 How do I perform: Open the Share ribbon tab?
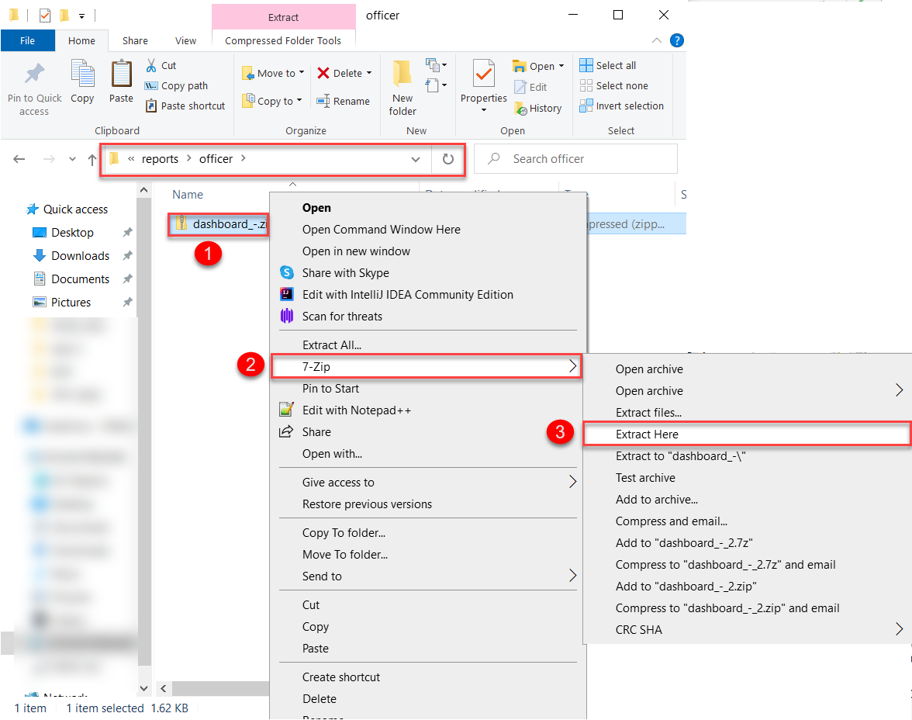135,41
